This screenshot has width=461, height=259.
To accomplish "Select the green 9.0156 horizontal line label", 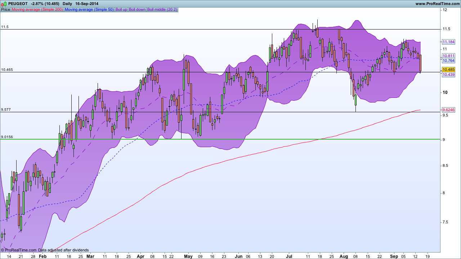I will tap(7, 137).
